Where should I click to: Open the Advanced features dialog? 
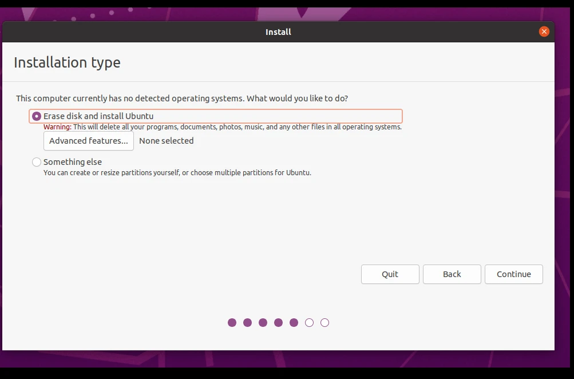(89, 141)
